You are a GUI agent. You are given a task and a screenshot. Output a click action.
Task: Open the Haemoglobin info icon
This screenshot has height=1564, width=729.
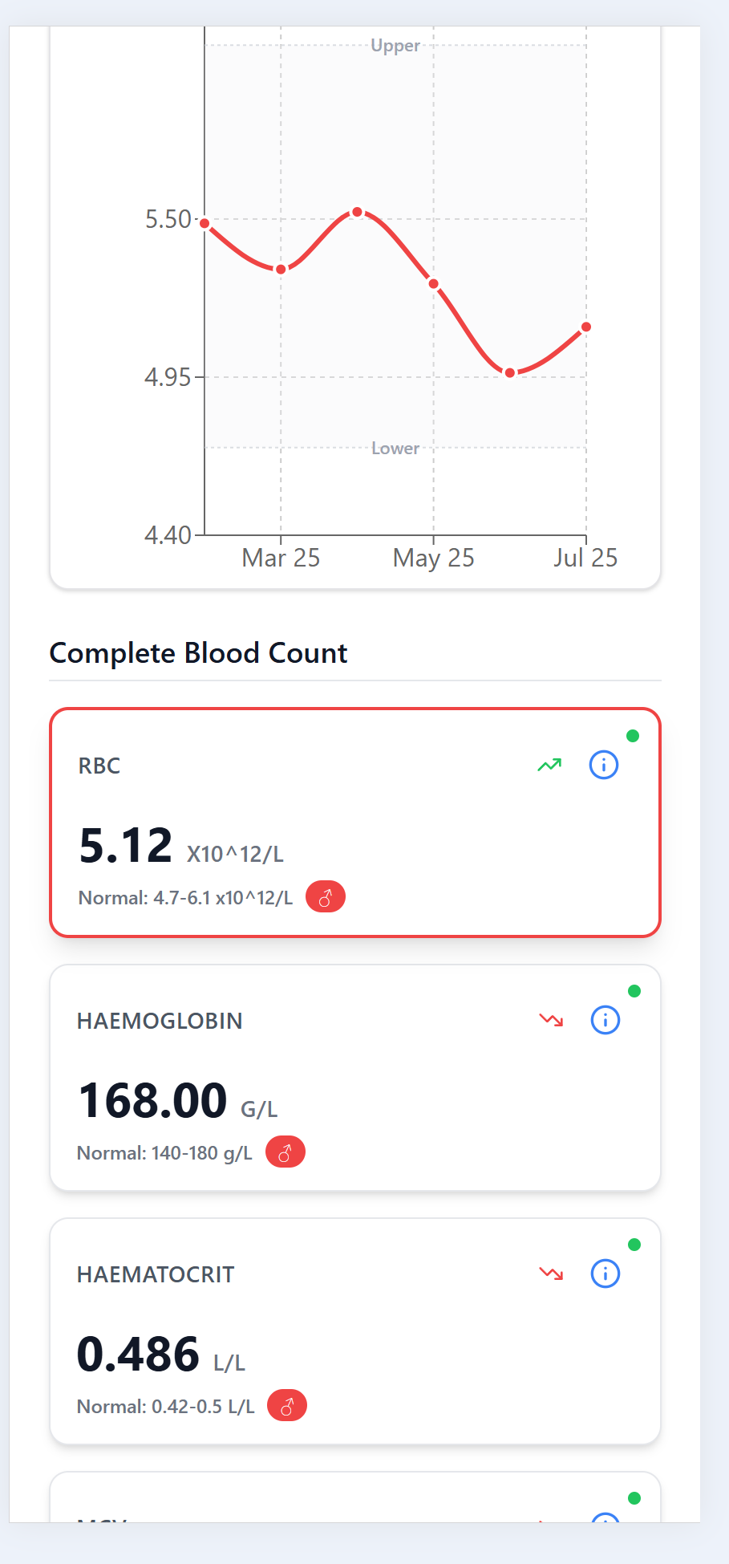605,1020
